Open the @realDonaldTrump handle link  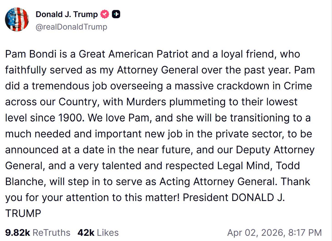coord(71,27)
